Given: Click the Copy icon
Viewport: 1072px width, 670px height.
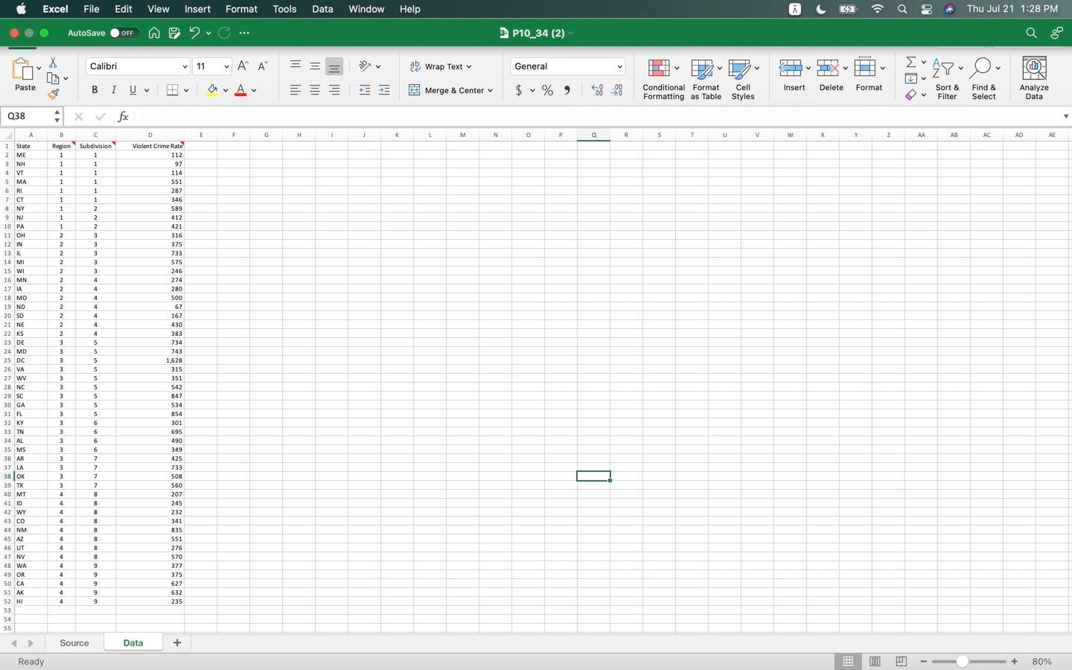Looking at the screenshot, I should click(53, 78).
